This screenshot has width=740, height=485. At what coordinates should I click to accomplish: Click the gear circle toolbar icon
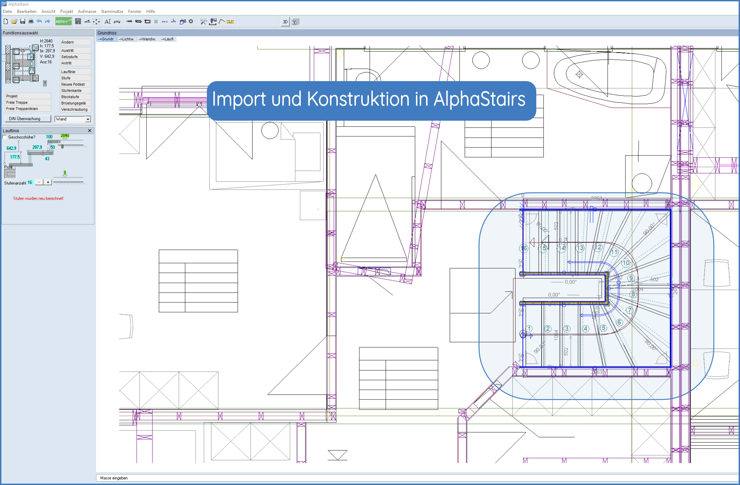[x=191, y=22]
